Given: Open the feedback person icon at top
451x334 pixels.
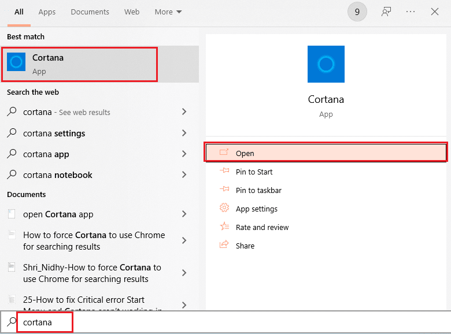Looking at the screenshot, I should [386, 12].
